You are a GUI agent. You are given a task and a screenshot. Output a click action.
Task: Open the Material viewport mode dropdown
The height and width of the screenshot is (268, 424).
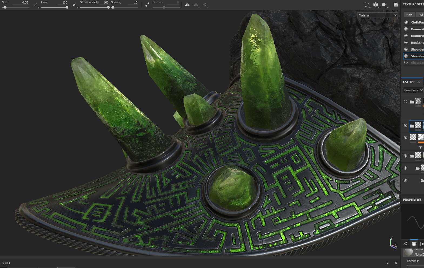pyautogui.click(x=378, y=15)
